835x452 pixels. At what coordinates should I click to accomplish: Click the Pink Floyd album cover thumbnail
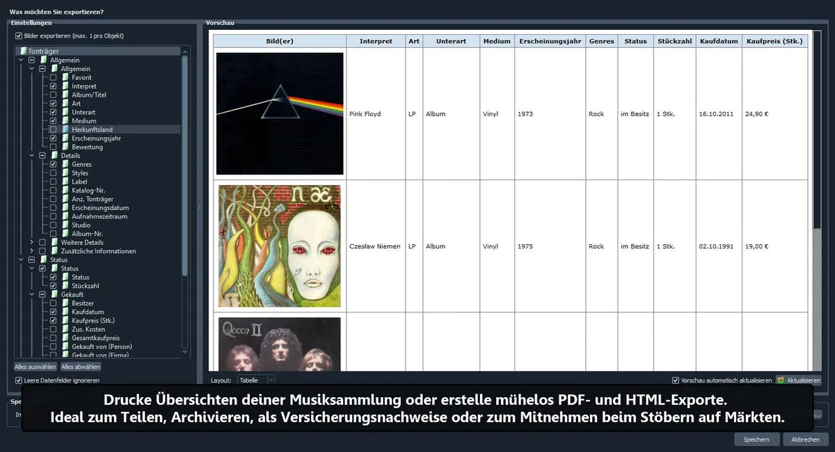click(280, 113)
